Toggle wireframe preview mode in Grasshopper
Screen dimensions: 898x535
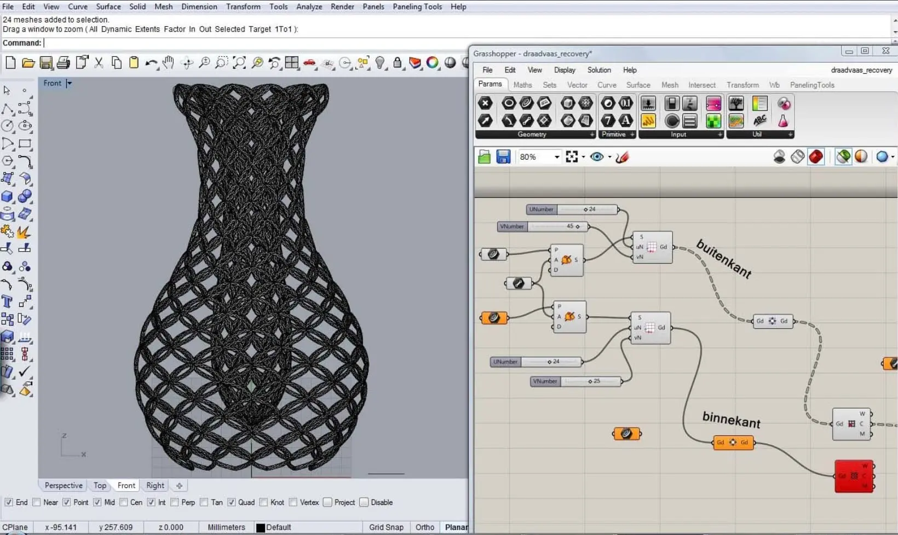(x=798, y=157)
